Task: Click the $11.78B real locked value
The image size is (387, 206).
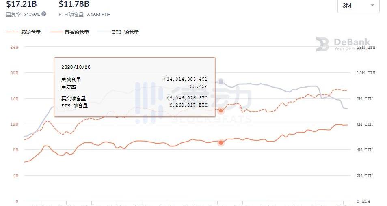Action: pyautogui.click(x=74, y=4)
